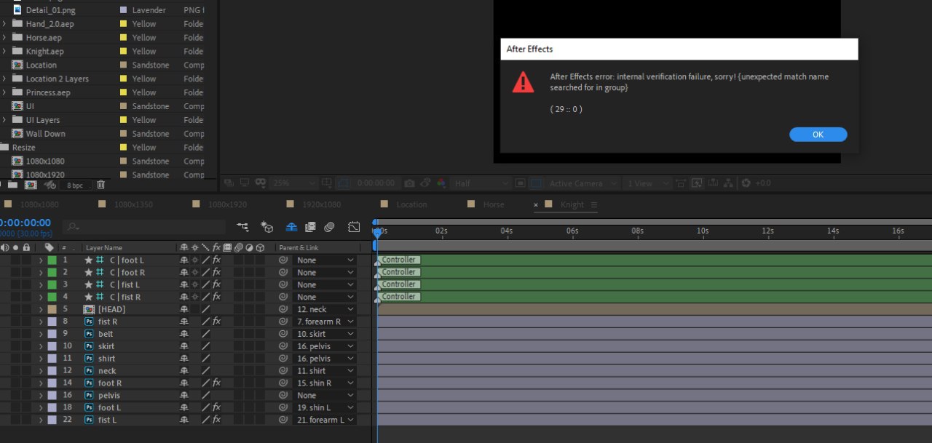Click the timeline layer search field
The image size is (932, 443).
coord(143,227)
